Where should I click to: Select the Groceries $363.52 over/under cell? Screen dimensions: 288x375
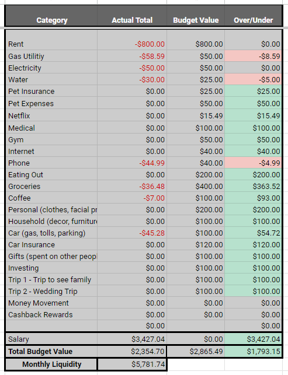254,186
